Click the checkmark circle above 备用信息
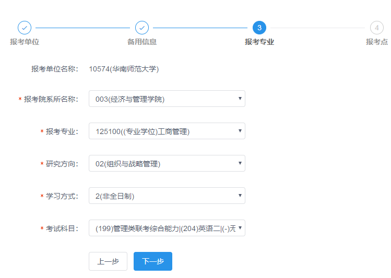Screen dimensions: 391x278 (142, 28)
